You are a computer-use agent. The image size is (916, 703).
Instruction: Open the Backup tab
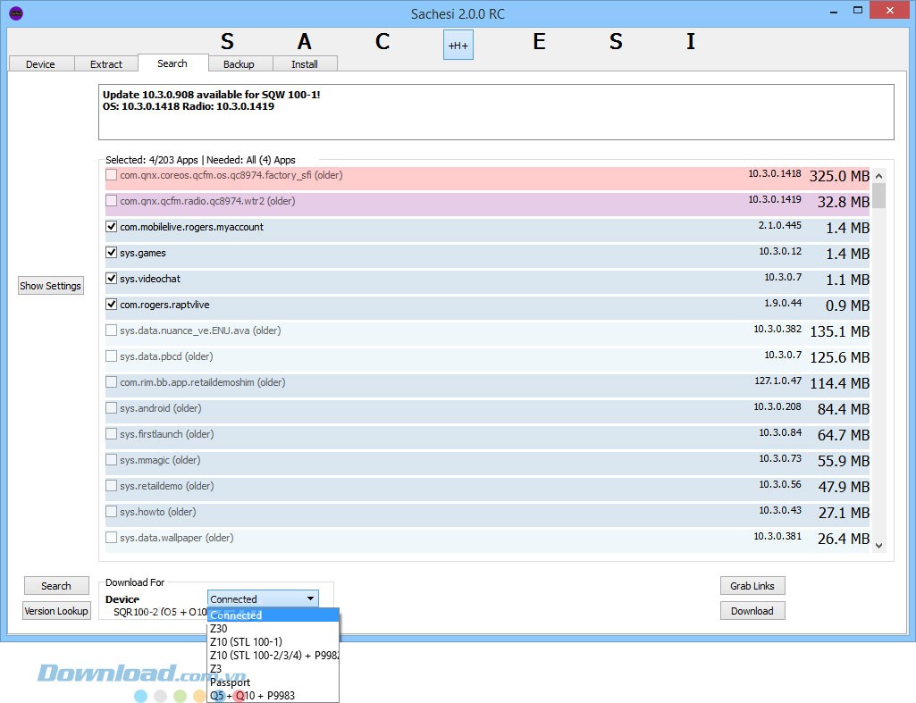coord(239,64)
